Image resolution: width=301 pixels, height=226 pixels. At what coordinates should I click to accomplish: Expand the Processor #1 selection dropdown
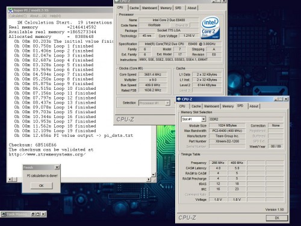point(167,103)
